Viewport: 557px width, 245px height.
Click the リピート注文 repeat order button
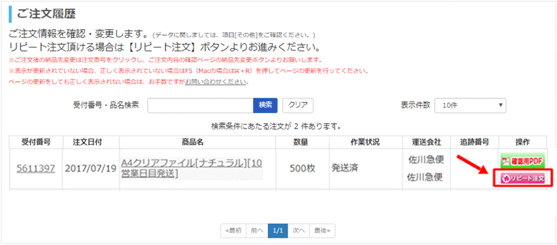click(x=522, y=179)
